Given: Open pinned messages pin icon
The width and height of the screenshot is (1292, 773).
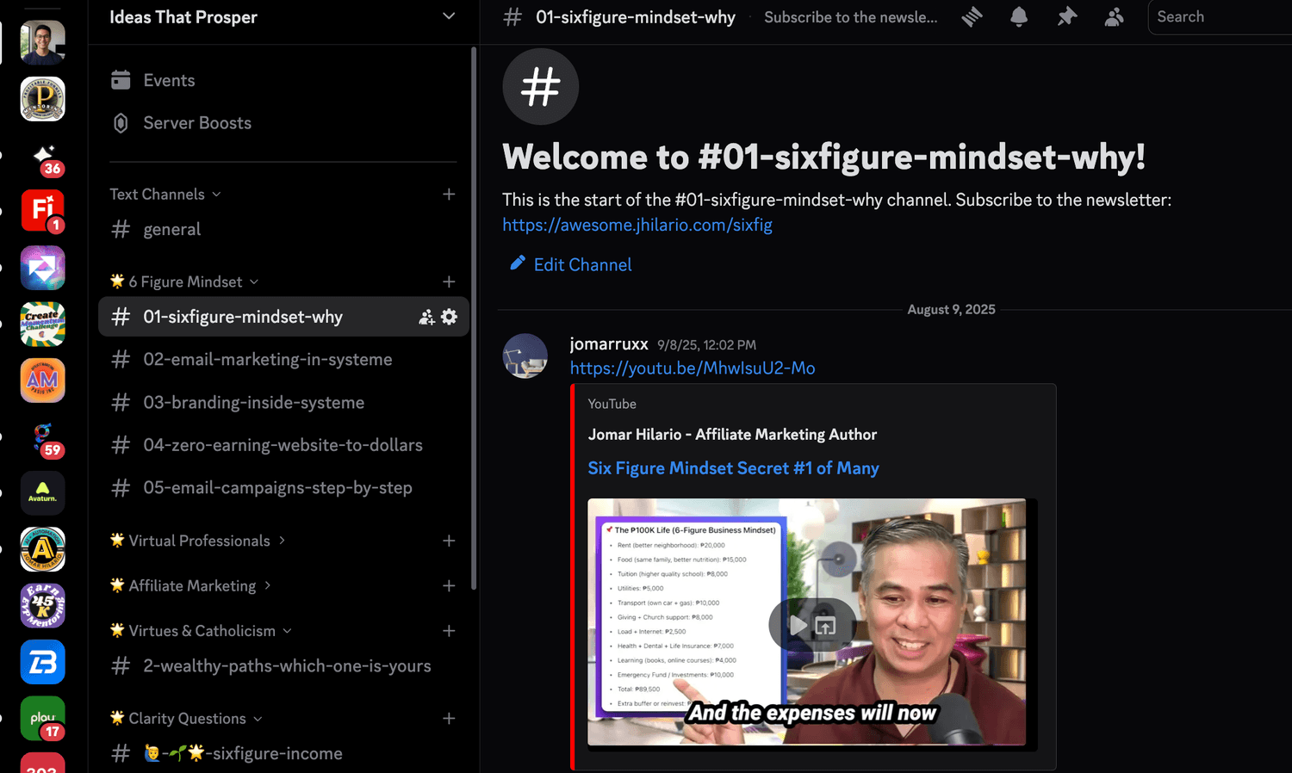Looking at the screenshot, I should tap(1067, 16).
